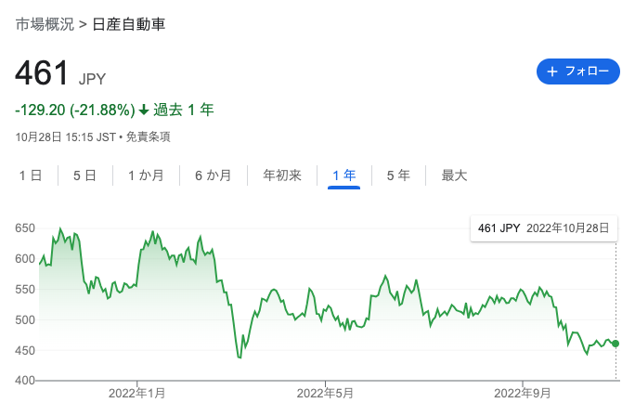The image size is (635, 416).
Task: Click the green down arrow icon
Action: click(144, 110)
